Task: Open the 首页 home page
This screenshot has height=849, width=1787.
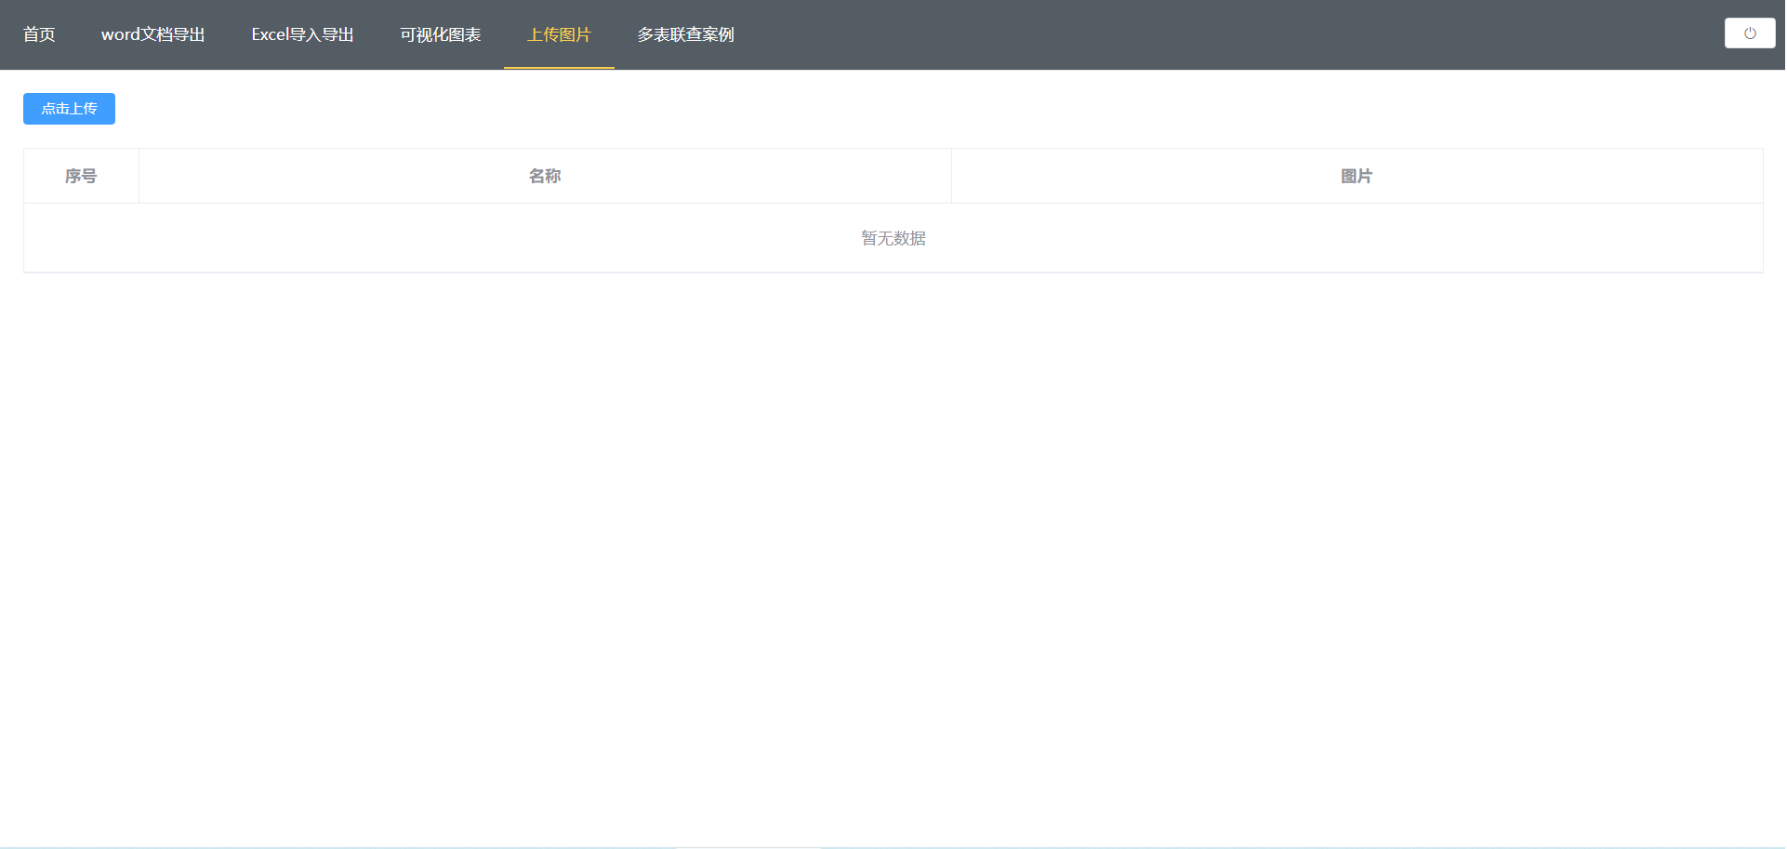Action: pos(38,34)
